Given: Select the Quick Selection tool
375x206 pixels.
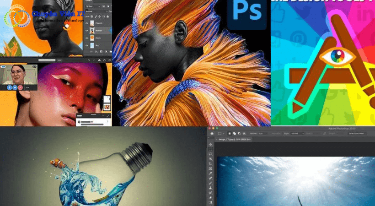Looking at the screenshot, I should [210, 159].
